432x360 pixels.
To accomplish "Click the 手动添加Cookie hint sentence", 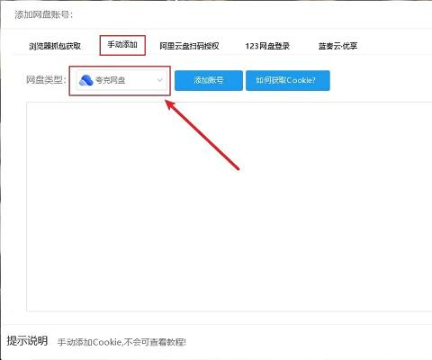I will (121, 342).
